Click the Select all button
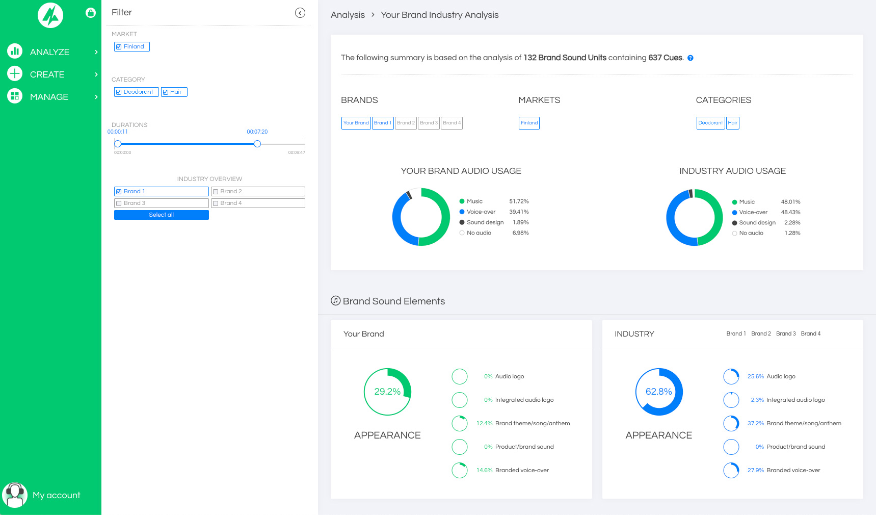The width and height of the screenshot is (876, 515). pos(162,215)
